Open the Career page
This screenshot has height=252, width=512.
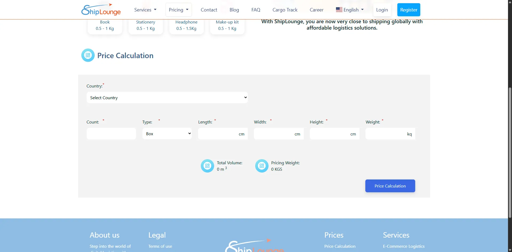317,10
